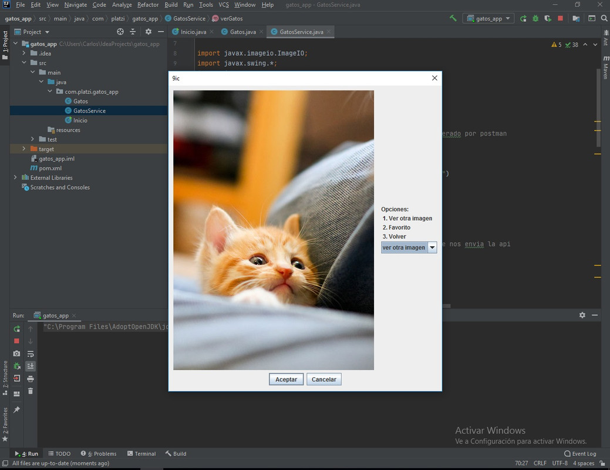Viewport: 610px width, 470px height.
Task: Restore layout icon in Run sidebar
Action: [x=16, y=394]
